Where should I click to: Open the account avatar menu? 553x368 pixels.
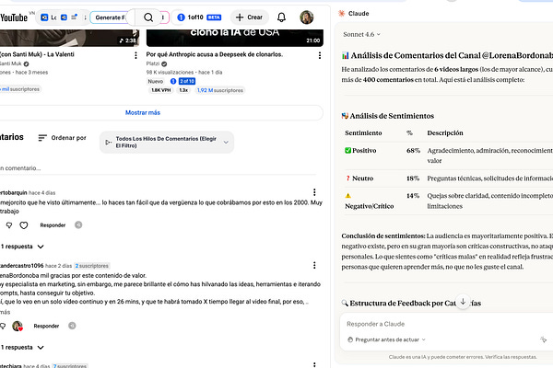[x=307, y=17]
